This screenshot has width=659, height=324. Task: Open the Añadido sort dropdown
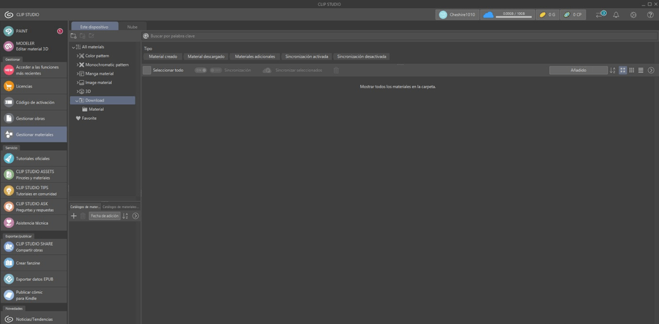click(578, 70)
